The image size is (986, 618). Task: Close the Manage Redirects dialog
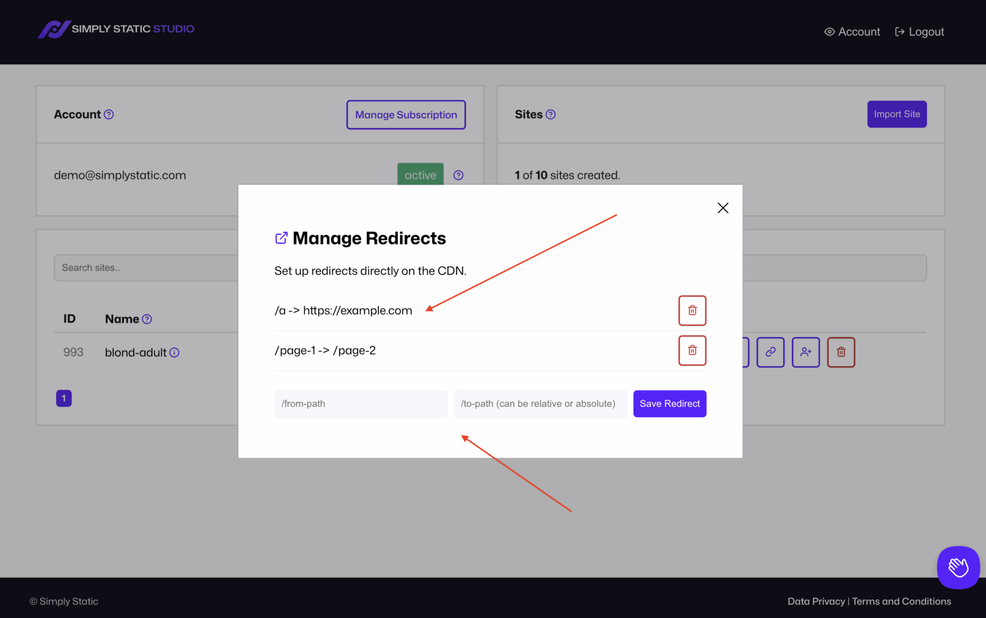click(722, 208)
